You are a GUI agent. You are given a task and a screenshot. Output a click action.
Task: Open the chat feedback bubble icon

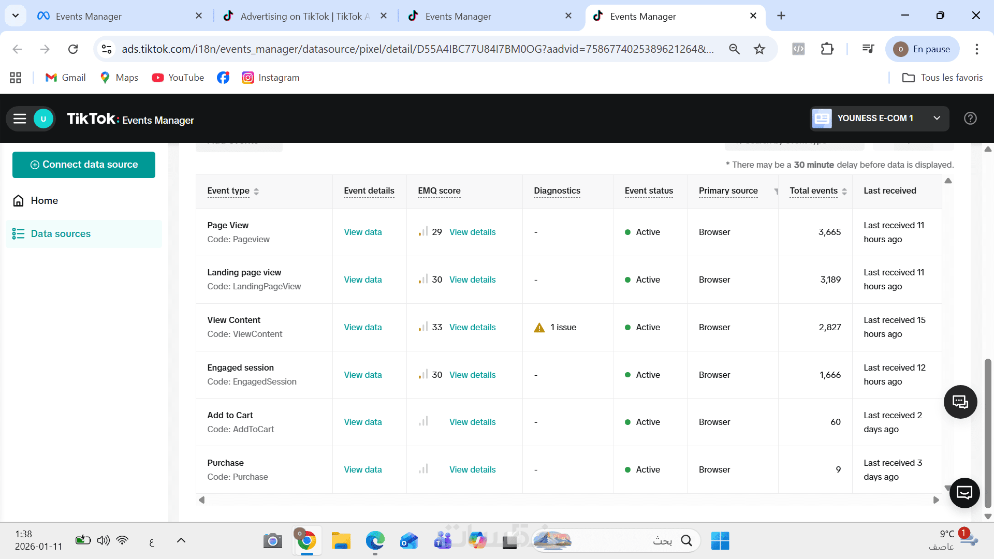pyautogui.click(x=960, y=402)
